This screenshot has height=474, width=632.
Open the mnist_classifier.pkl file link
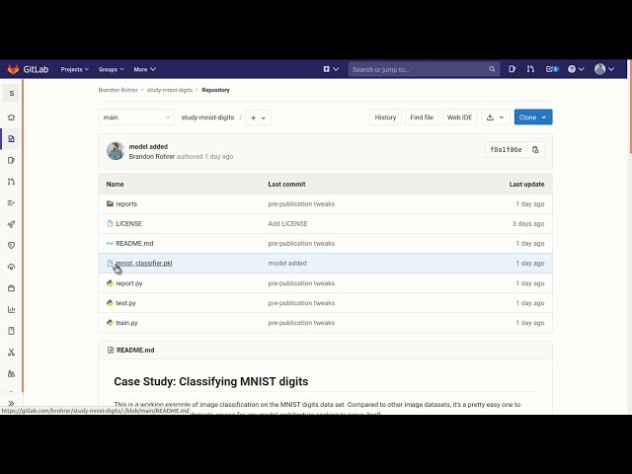click(143, 264)
